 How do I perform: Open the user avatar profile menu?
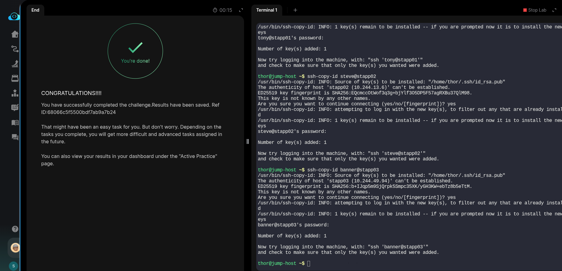(15, 247)
